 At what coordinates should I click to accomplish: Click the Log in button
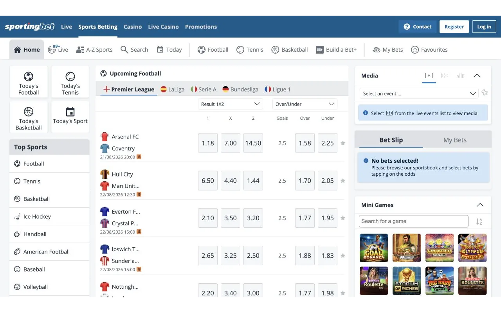click(x=484, y=27)
